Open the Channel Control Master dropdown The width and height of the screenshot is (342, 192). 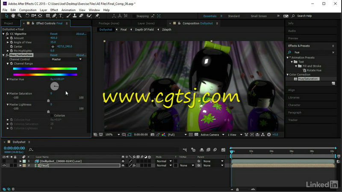click(66, 59)
